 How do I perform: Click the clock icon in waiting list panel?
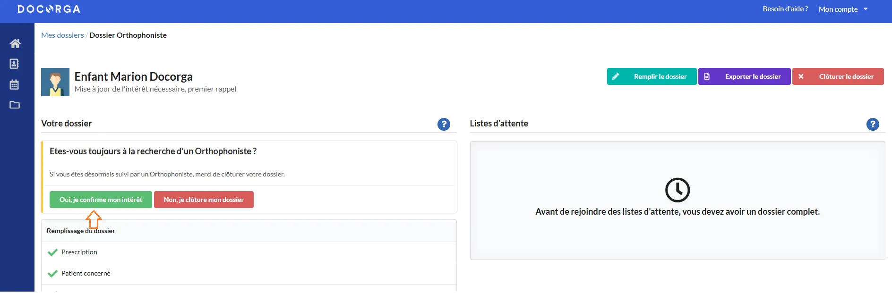click(677, 190)
